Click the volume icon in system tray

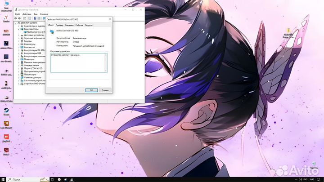coord(300,179)
